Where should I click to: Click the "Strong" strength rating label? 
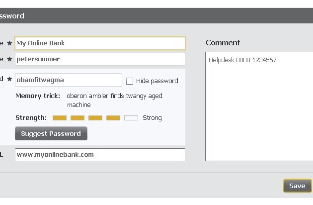click(152, 118)
